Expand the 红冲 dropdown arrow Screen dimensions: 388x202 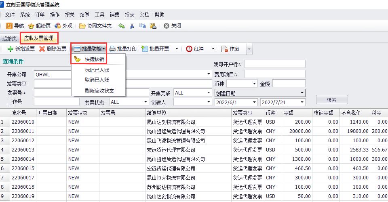(x=213, y=49)
